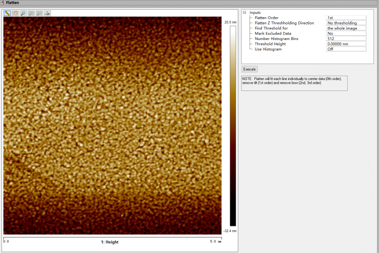Select the ruler measure tool
This screenshot has height=253, width=379.
pyautogui.click(x=7, y=13)
